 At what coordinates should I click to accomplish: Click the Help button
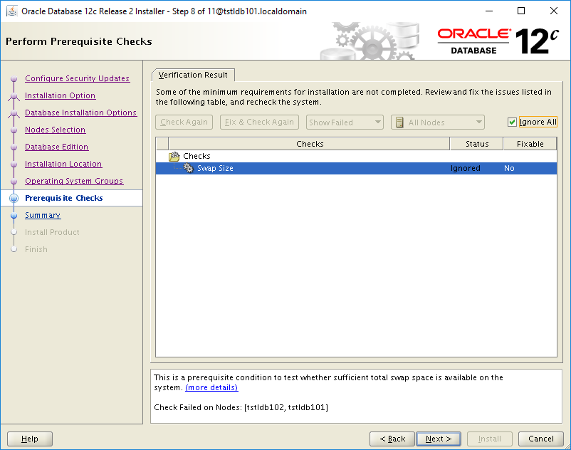pyautogui.click(x=30, y=439)
